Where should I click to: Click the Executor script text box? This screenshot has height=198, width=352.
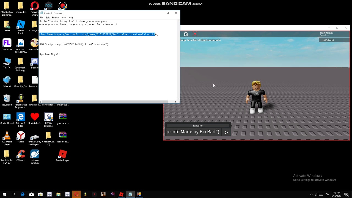tap(193, 132)
